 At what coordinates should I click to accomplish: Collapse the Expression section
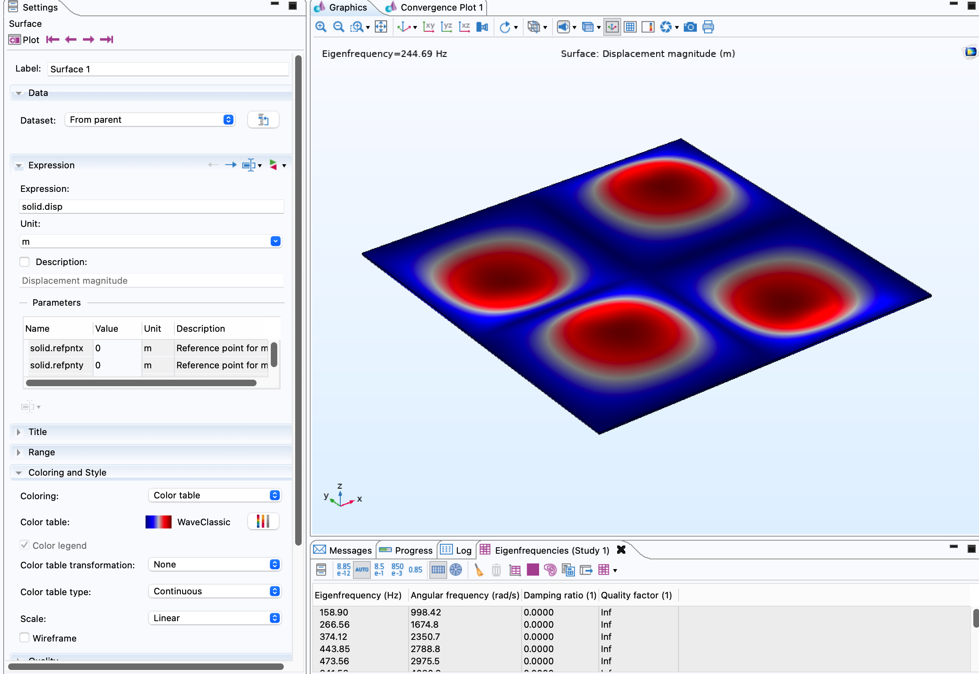(x=19, y=165)
